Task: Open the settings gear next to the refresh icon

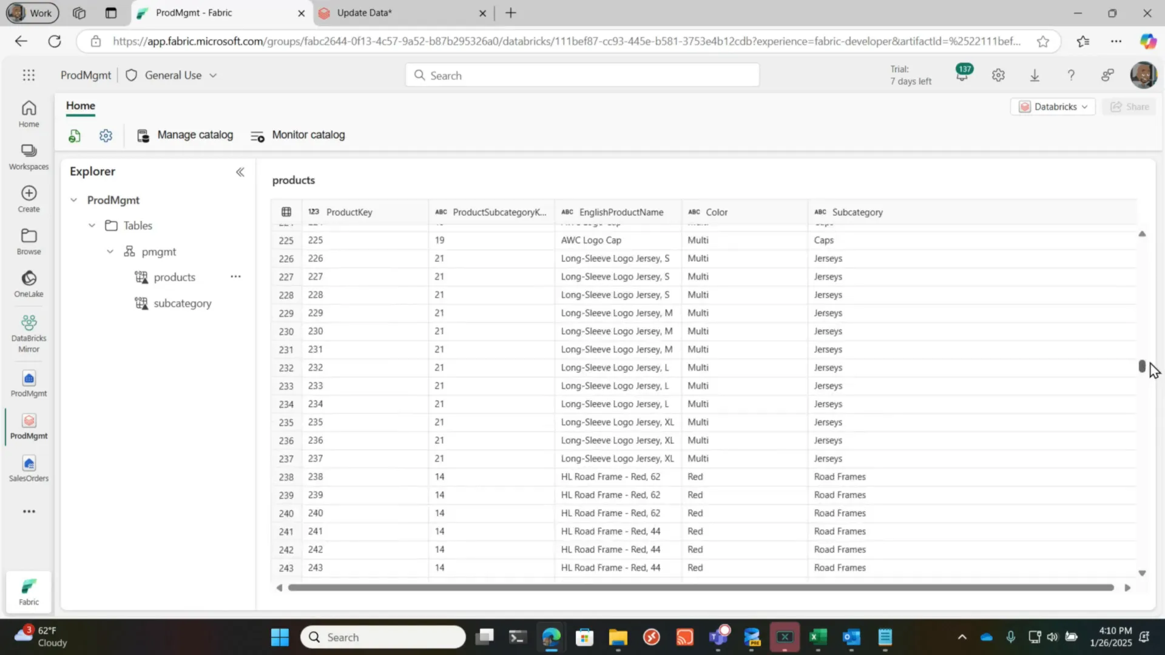Action: [106, 135]
